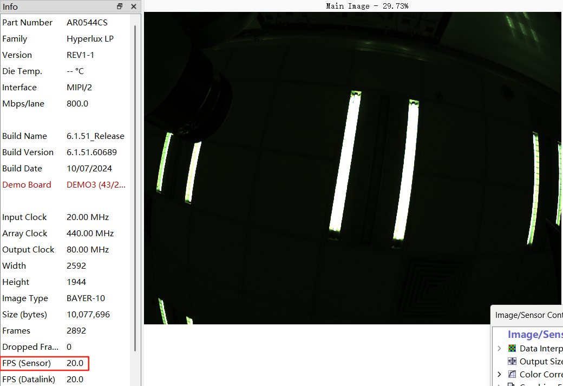Float the Info panel with undock icon
The height and width of the screenshot is (386, 563).
[120, 6]
